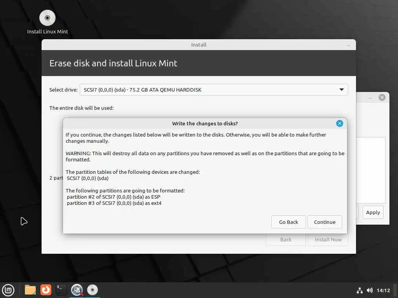Click the Back button in installer
Screen dimensions: 398x298
(x=286, y=239)
